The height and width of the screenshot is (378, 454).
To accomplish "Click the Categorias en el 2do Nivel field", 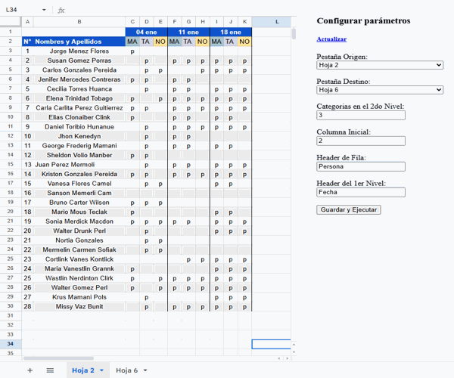I will coord(361,115).
